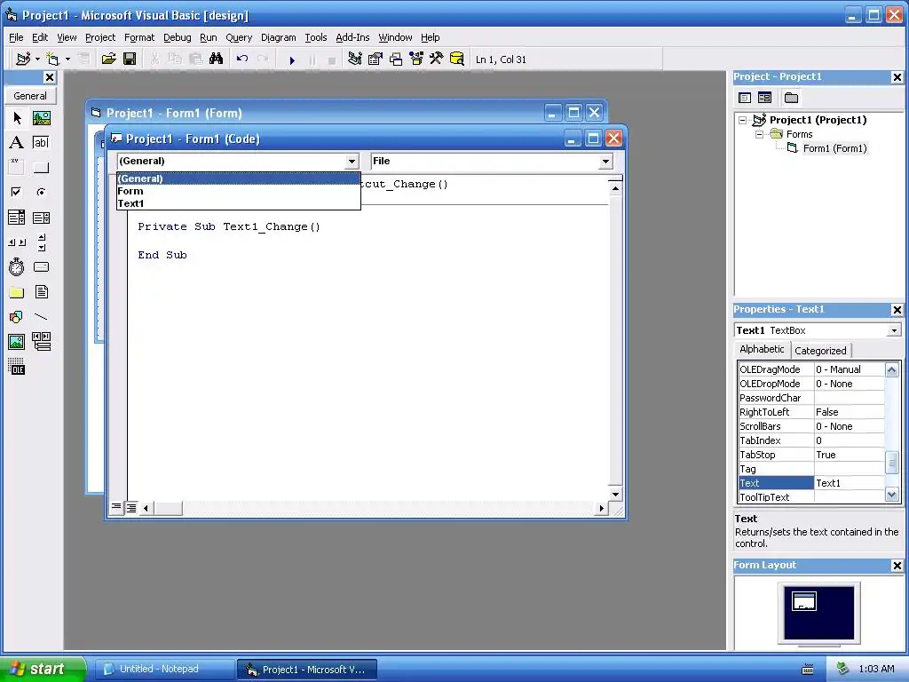Open Add Project dropdown arrow
The width and height of the screenshot is (909, 682).
pyautogui.click(x=37, y=59)
